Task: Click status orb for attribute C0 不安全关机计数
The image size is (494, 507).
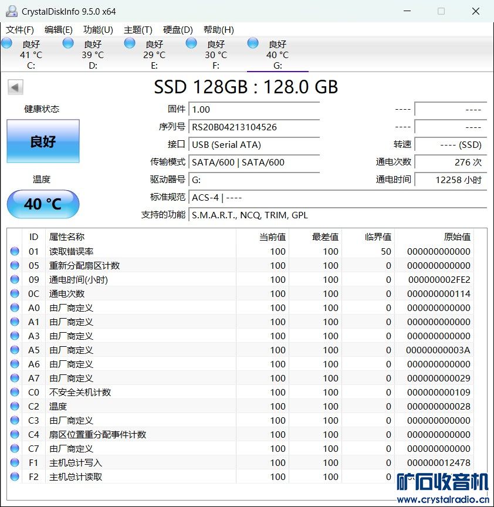Action: point(15,392)
